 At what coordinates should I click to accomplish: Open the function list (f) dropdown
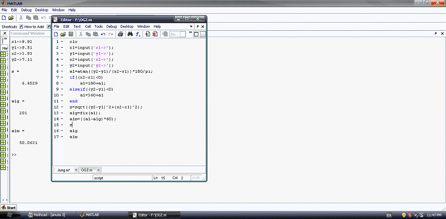[138, 34]
